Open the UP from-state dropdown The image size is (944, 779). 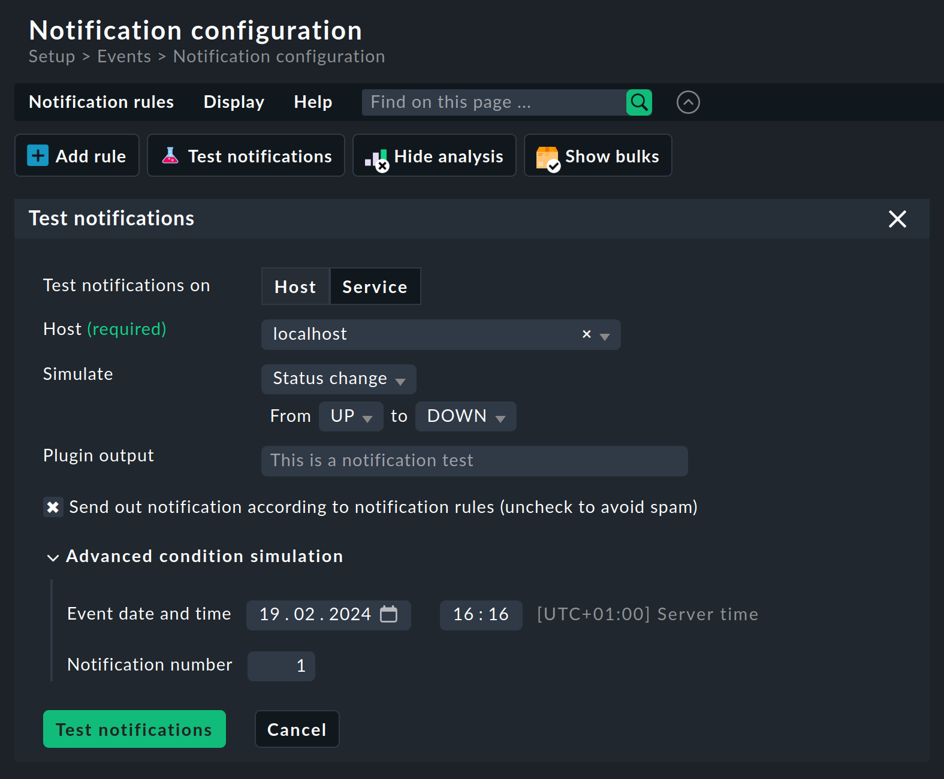coord(351,416)
